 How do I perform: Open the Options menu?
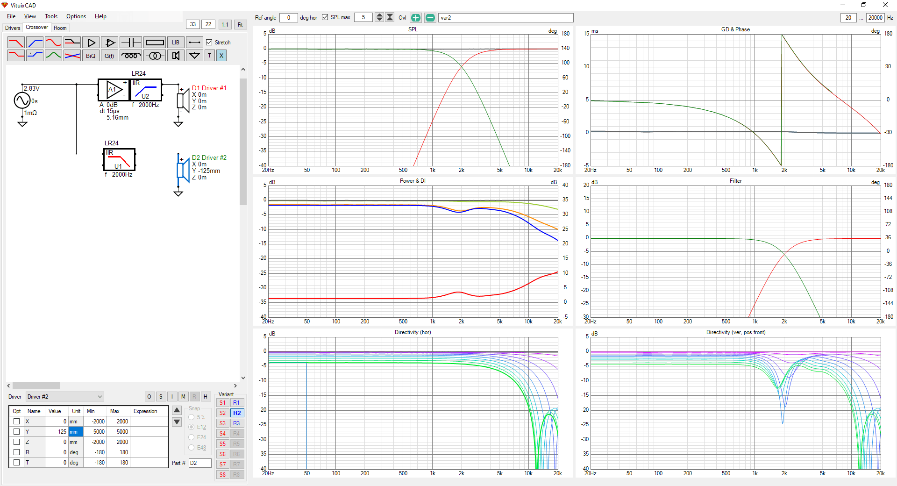(76, 16)
